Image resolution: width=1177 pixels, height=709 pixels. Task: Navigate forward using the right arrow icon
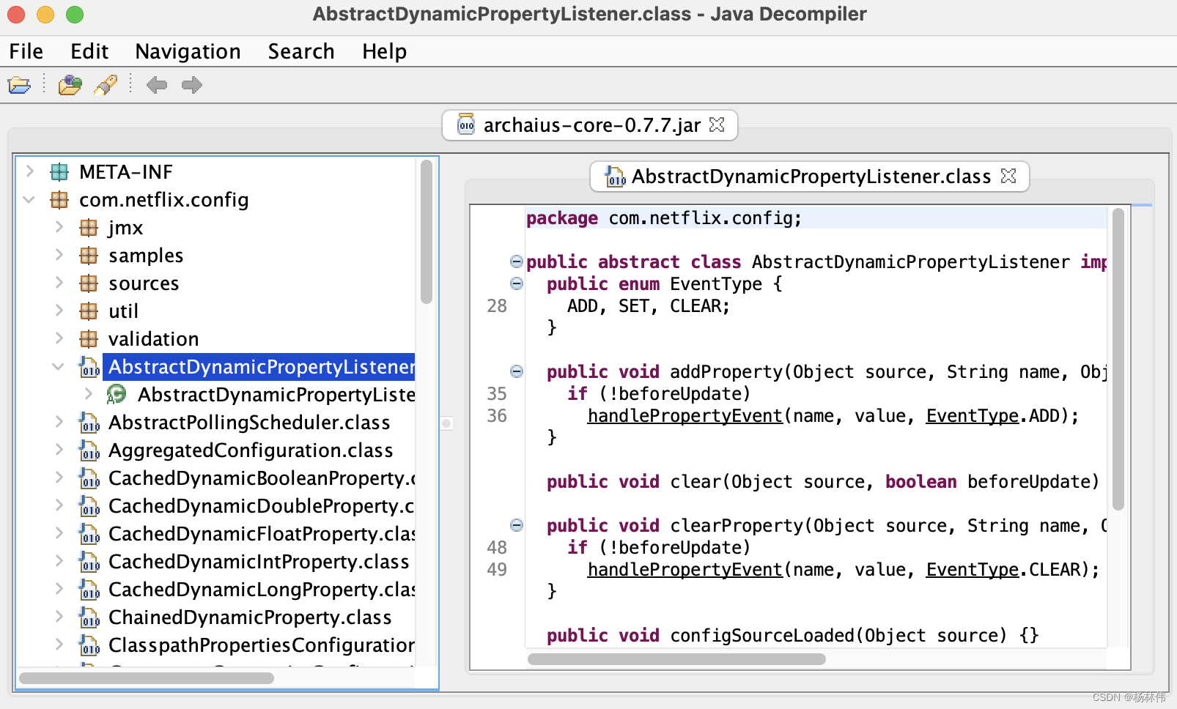click(191, 85)
